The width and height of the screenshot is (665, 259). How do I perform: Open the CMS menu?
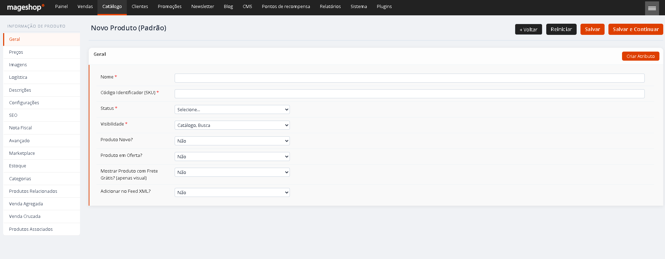(247, 7)
